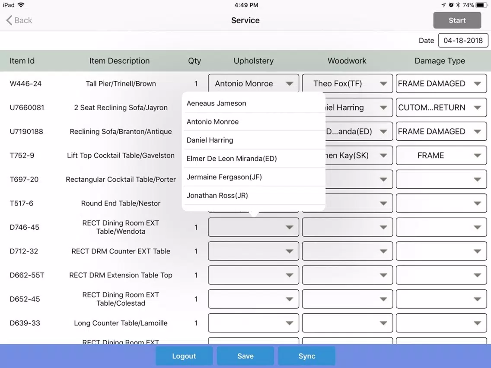Viewport: 491px width, 368px height.
Task: Open Woodwork dropdown for D746-45
Action: click(347, 227)
